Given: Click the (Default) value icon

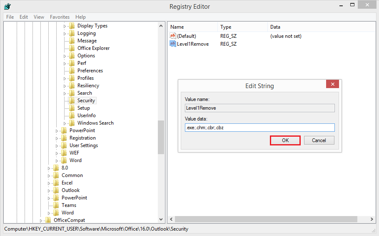Looking at the screenshot, I should tap(173, 36).
